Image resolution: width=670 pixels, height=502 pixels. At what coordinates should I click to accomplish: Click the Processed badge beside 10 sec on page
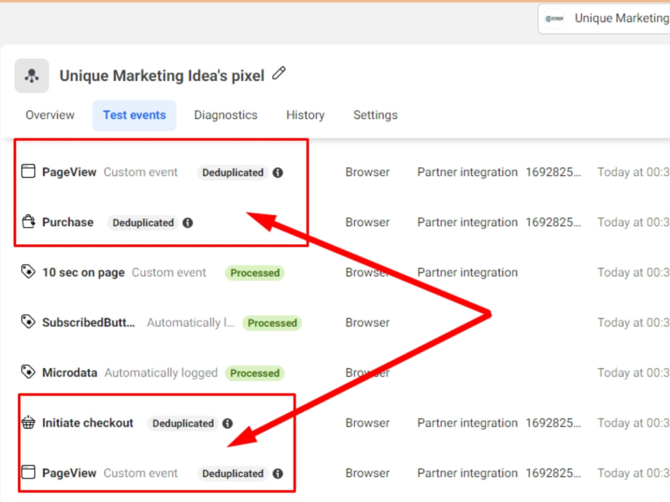255,272
